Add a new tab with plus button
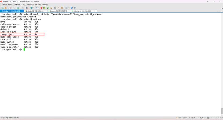 tap(96, 11)
